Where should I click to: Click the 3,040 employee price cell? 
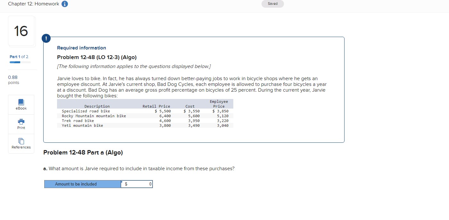pyautogui.click(x=223, y=125)
